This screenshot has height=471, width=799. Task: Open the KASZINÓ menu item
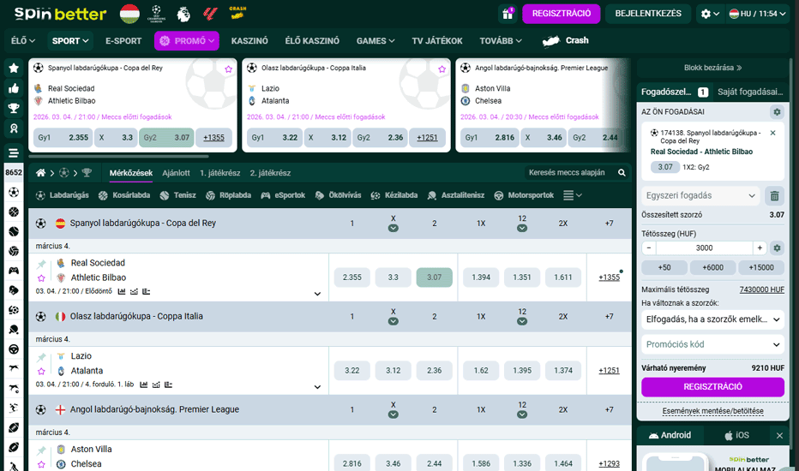coord(249,41)
